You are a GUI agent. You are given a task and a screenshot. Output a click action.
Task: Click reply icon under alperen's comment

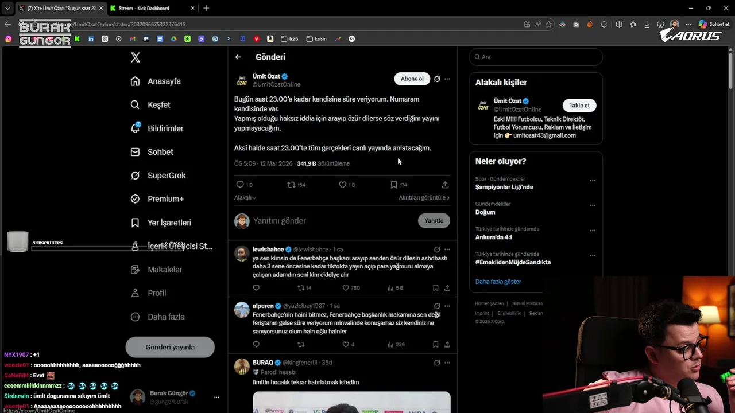[256, 344]
